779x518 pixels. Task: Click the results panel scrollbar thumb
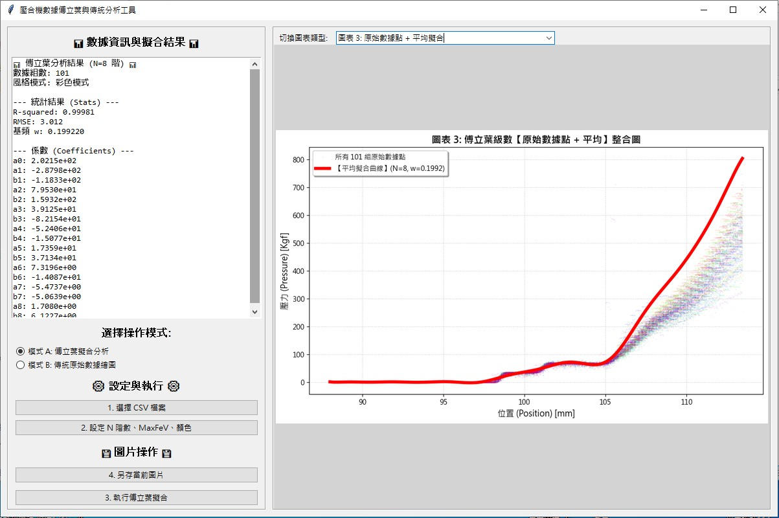coord(254,185)
